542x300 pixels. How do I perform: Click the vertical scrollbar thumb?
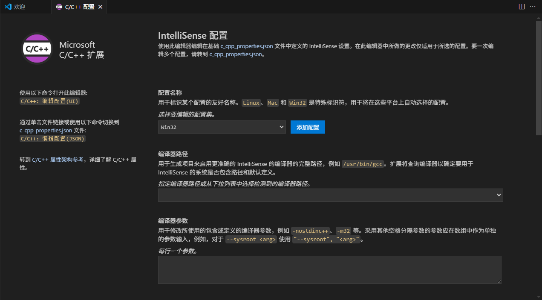pos(539,77)
